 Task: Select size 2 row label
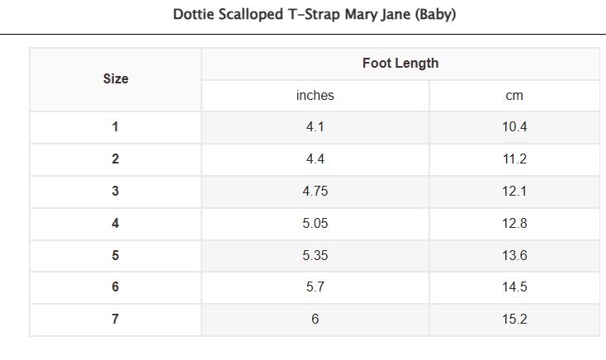116,159
